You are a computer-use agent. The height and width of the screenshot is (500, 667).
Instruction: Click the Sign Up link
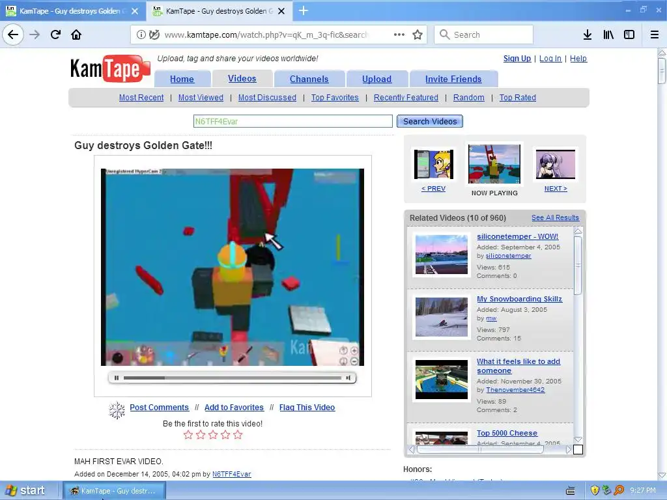click(x=517, y=58)
